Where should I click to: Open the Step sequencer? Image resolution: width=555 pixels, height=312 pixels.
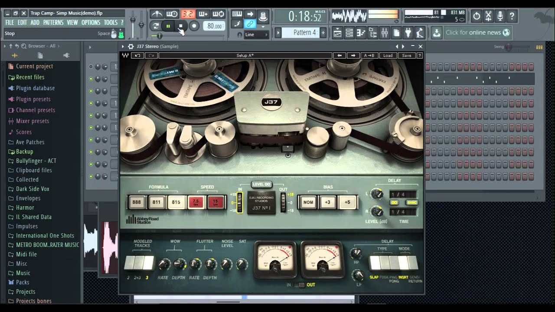[x=349, y=32]
